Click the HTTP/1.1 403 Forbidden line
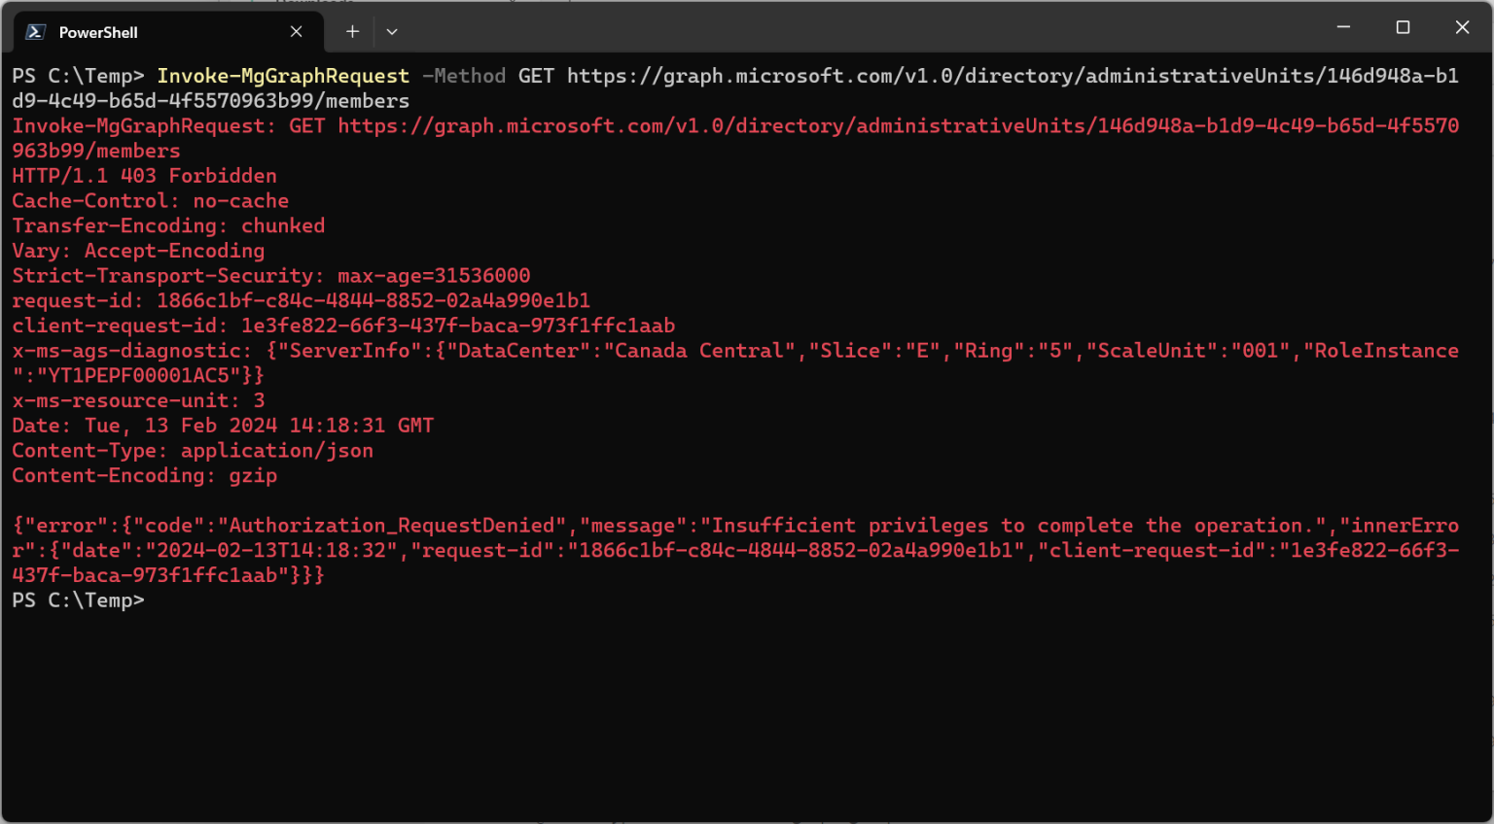This screenshot has height=824, width=1494. [x=144, y=176]
